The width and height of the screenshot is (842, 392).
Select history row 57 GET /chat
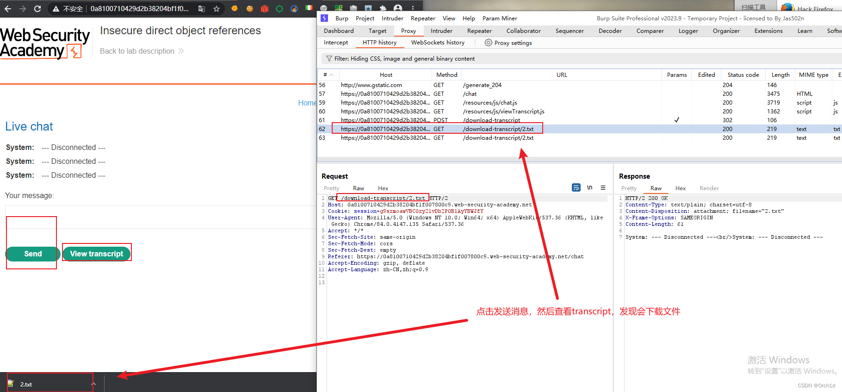tap(579, 94)
